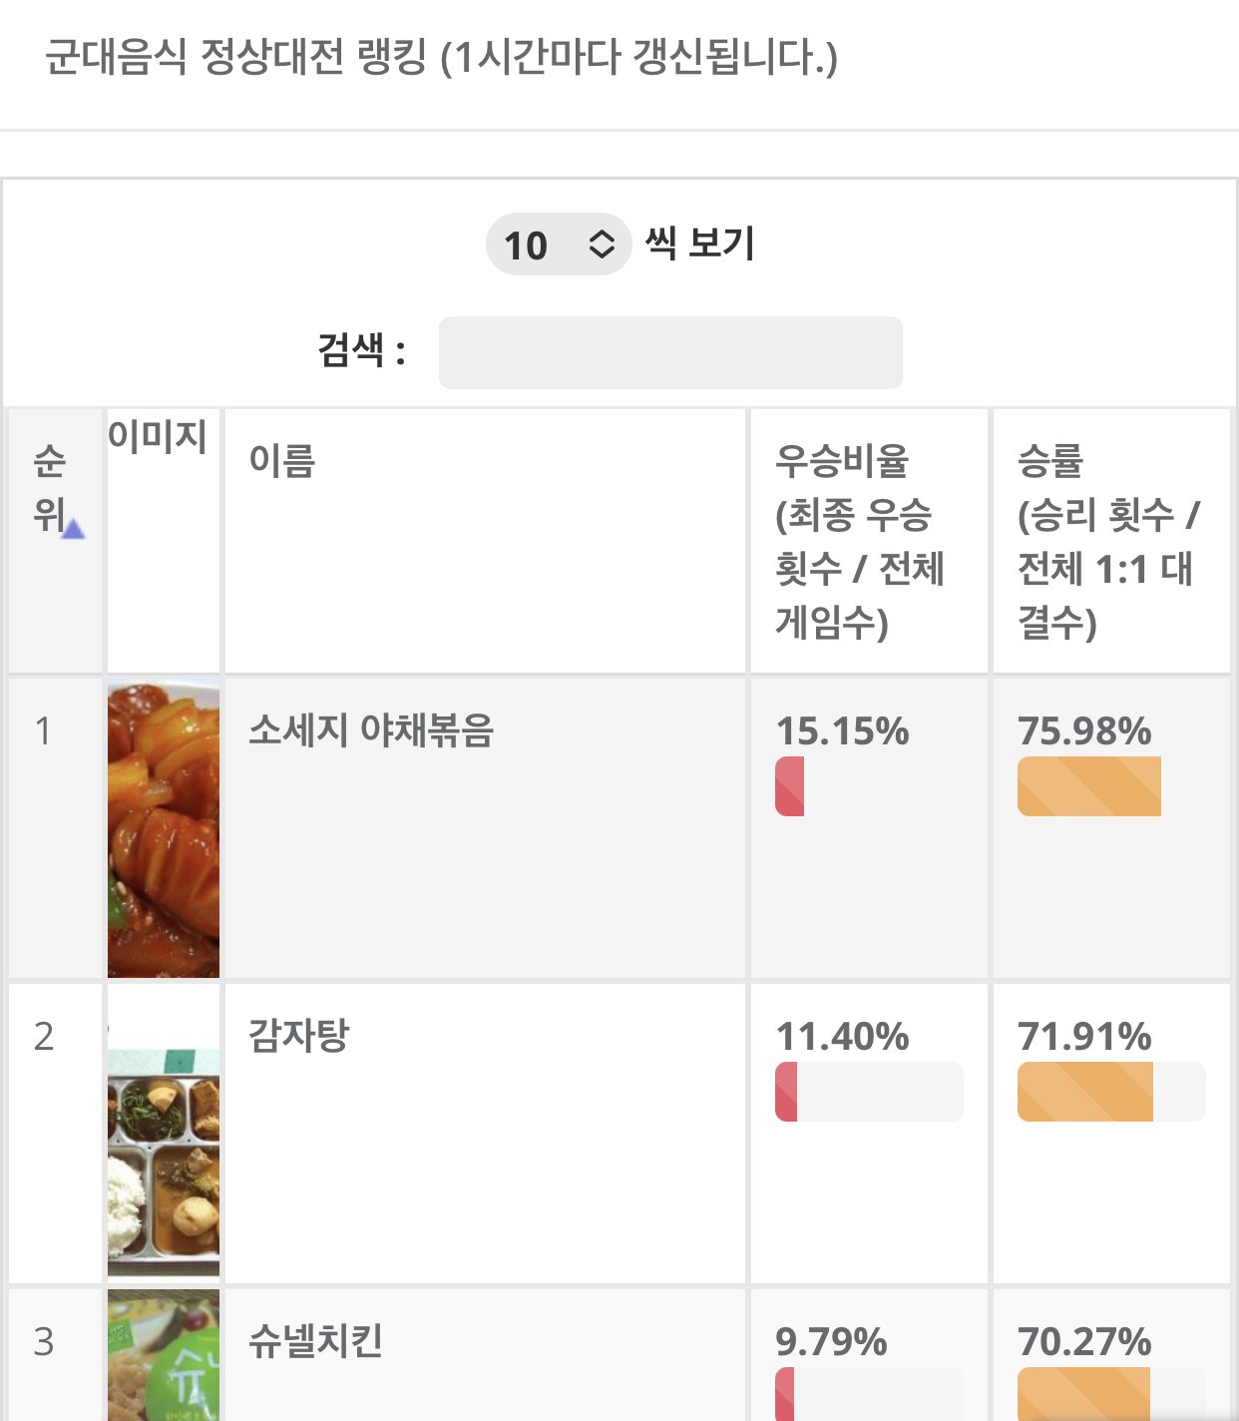The image size is (1239, 1421).
Task: Click the 군대음식 정상대전 랭킹 page title
Action: [441, 57]
